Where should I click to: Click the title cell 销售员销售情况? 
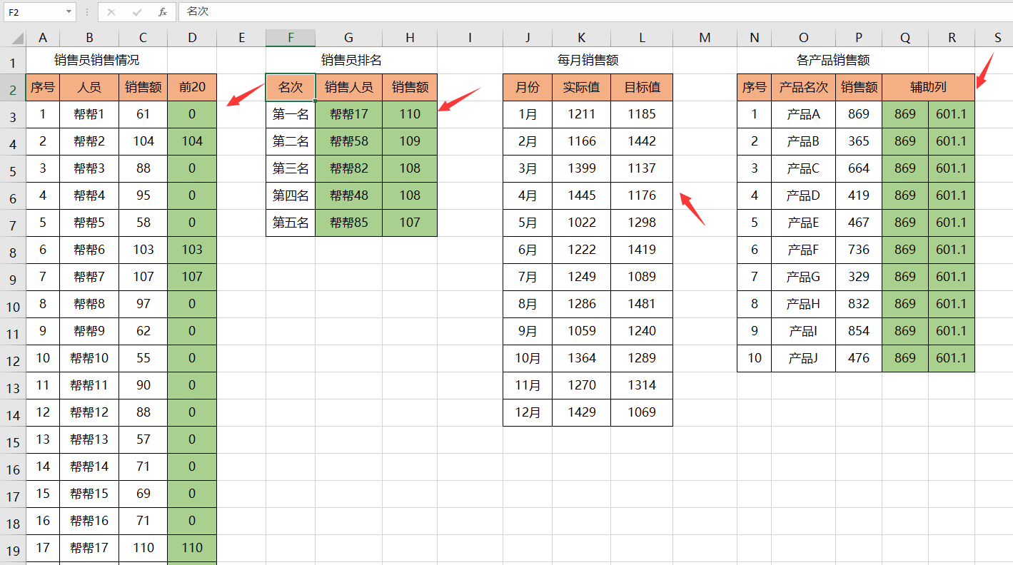click(97, 60)
